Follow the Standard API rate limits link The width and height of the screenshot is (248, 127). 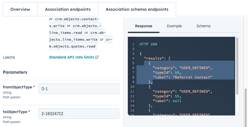point(71,57)
